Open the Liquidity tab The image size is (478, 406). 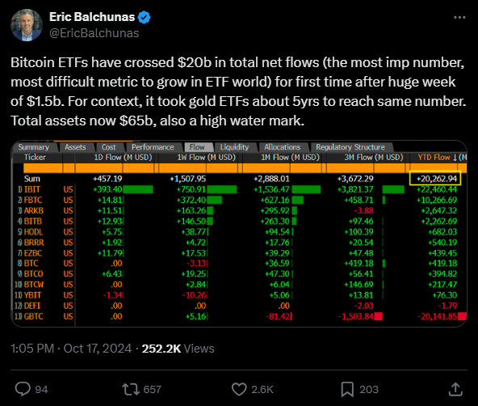click(234, 147)
